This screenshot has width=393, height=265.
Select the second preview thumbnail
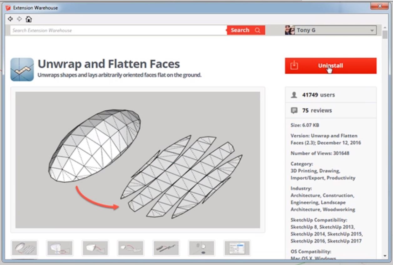click(60, 248)
